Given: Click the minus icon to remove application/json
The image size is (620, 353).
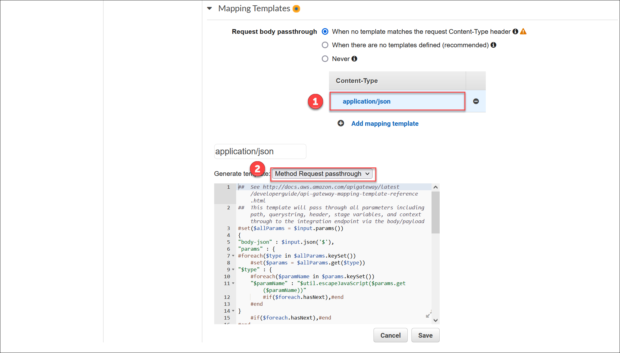Looking at the screenshot, I should [x=476, y=101].
